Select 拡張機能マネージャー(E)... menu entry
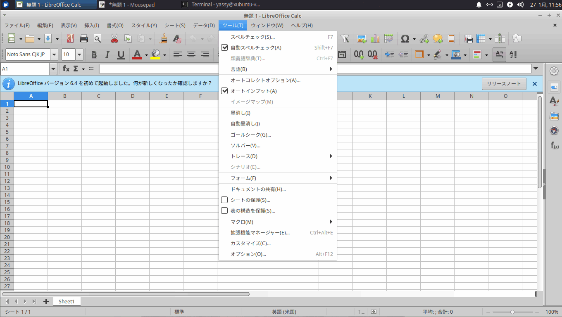Image resolution: width=562 pixels, height=317 pixels. point(277,232)
